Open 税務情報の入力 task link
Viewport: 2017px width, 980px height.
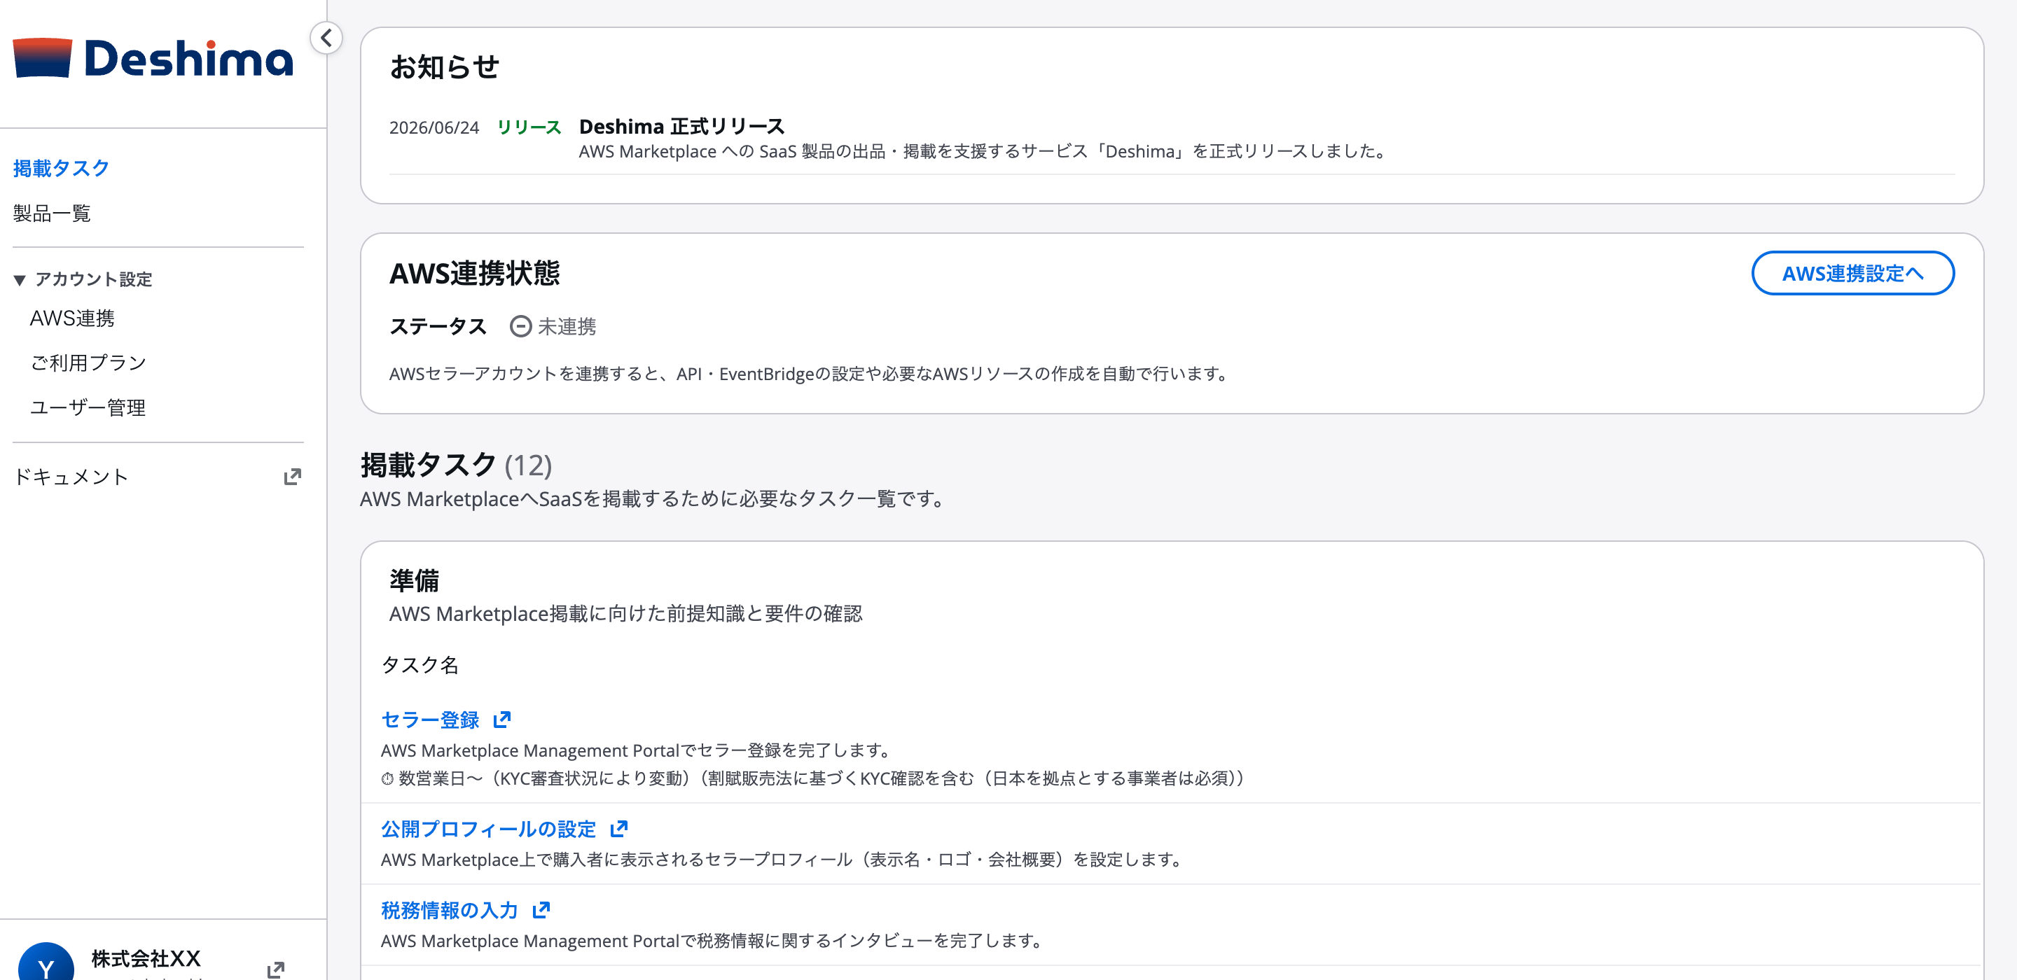450,910
